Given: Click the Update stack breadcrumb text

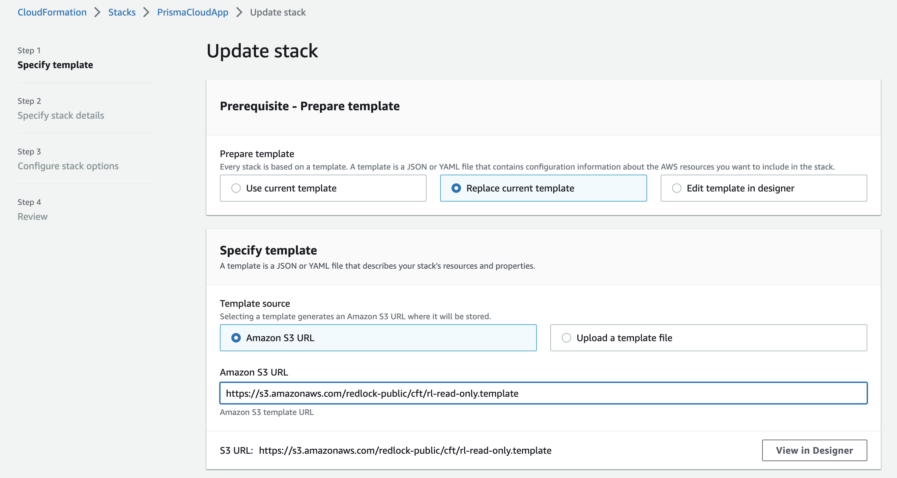Looking at the screenshot, I should (278, 12).
